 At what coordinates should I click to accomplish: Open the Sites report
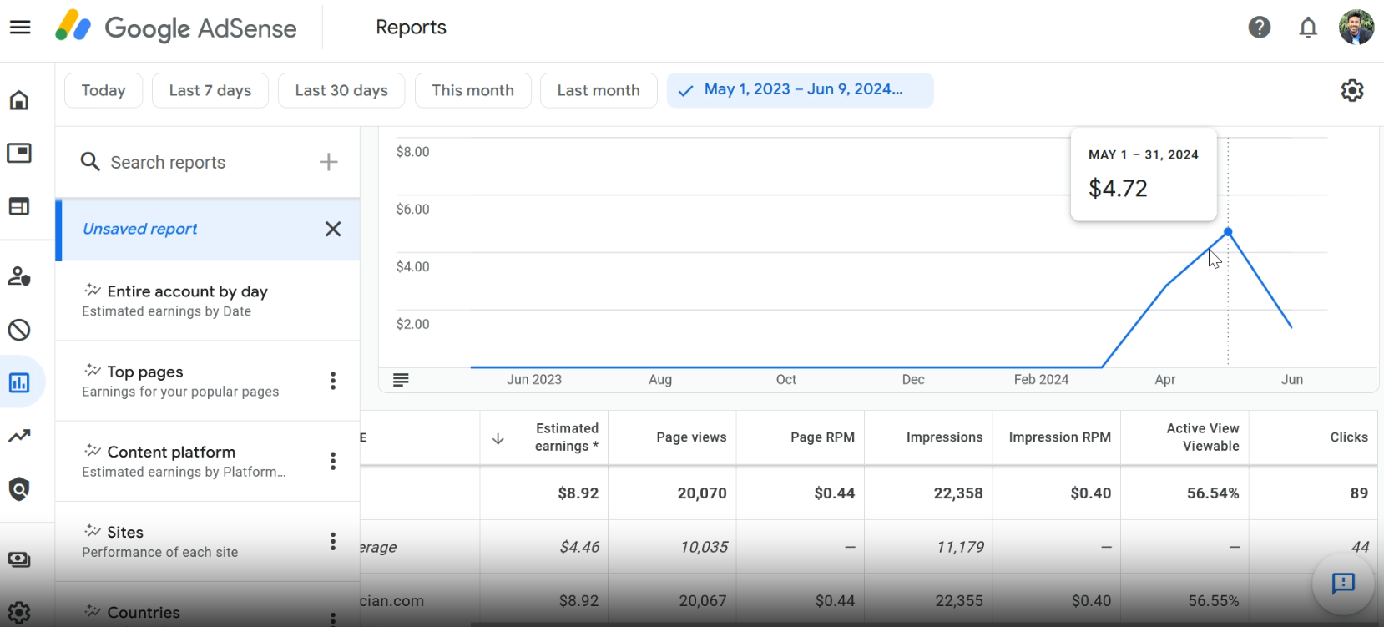(x=208, y=541)
